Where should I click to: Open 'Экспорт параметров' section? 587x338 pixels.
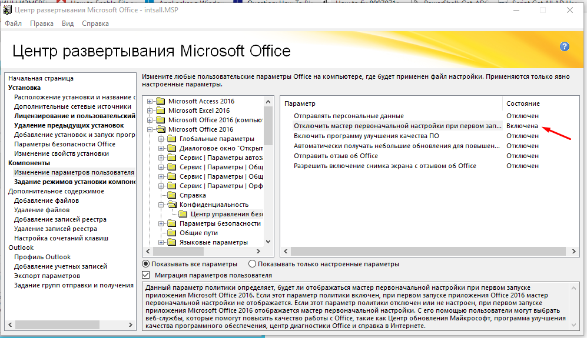[47, 276]
